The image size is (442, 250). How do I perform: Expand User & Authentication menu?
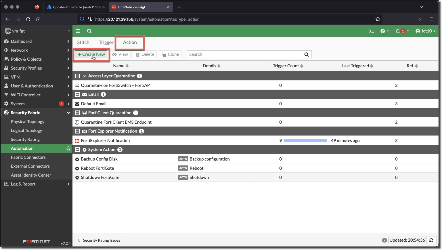click(x=37, y=86)
